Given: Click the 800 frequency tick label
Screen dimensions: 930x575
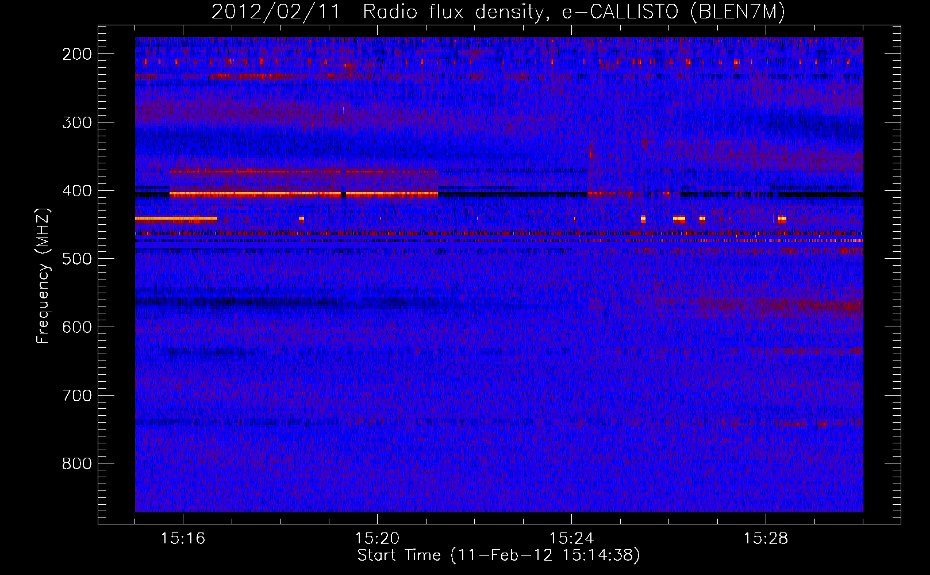Looking at the screenshot, I should coord(77,463).
